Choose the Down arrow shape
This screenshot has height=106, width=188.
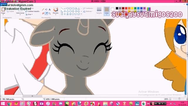click(x=62, y=14)
